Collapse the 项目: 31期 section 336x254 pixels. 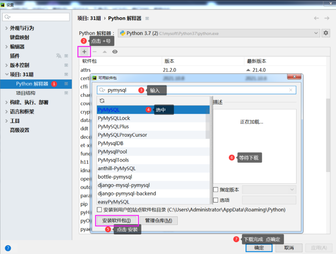[7, 74]
